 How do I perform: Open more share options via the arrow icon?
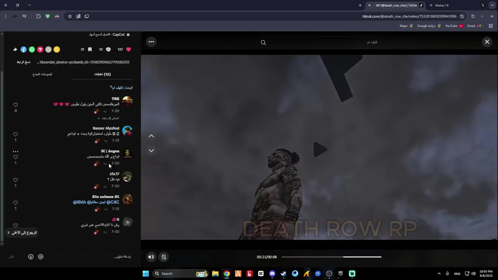[x=15, y=49]
